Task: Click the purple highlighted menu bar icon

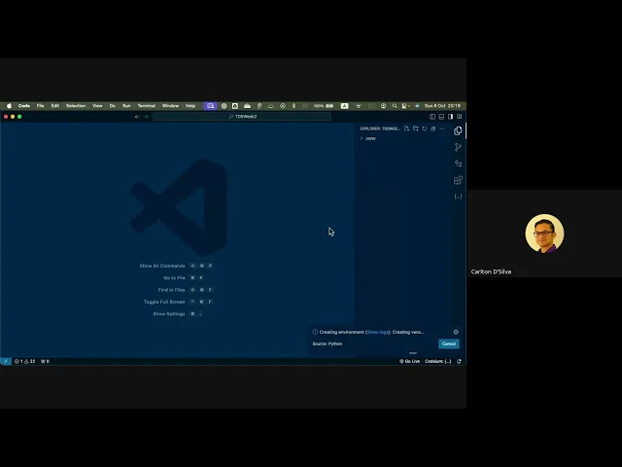Action: click(210, 106)
